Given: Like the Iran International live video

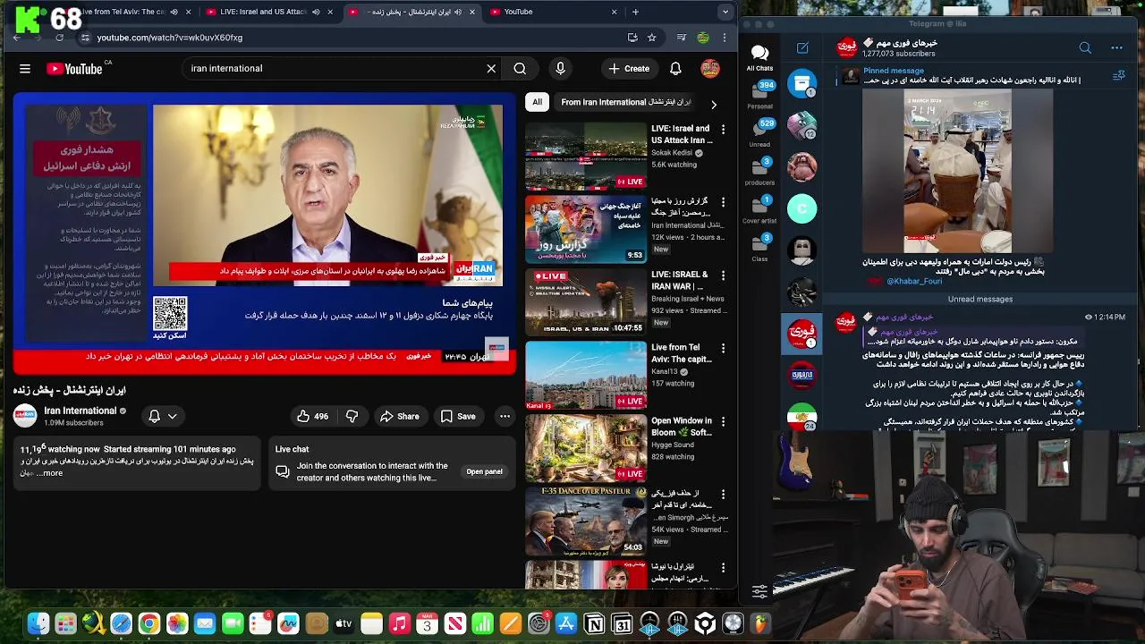Looking at the screenshot, I should coord(312,416).
